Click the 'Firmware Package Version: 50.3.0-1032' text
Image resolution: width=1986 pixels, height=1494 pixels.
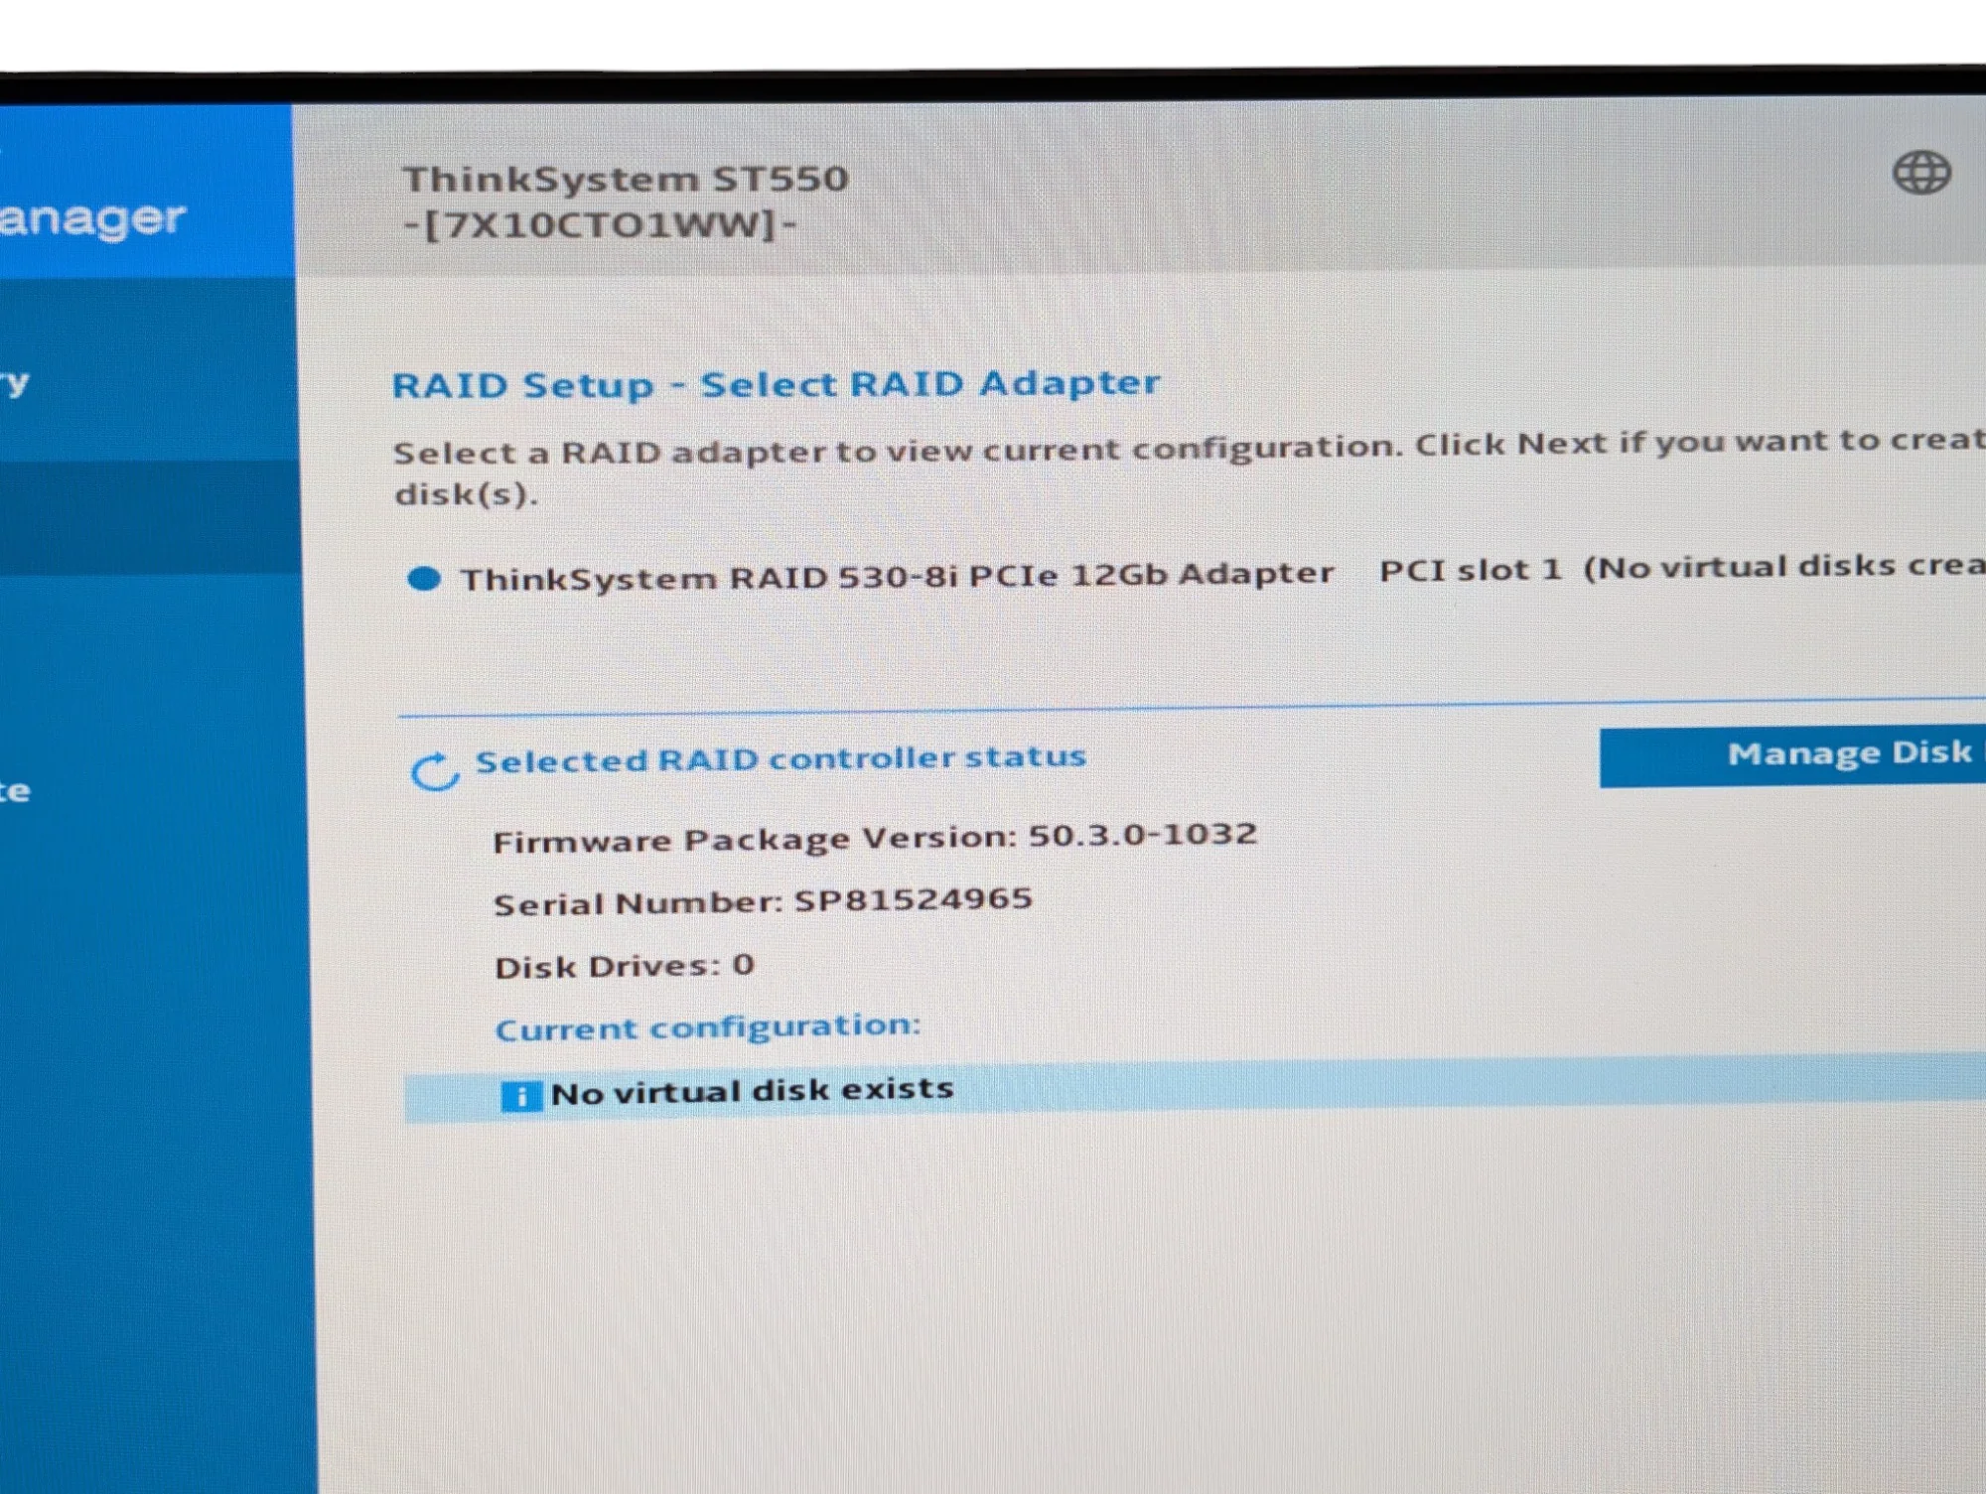pyautogui.click(x=875, y=838)
